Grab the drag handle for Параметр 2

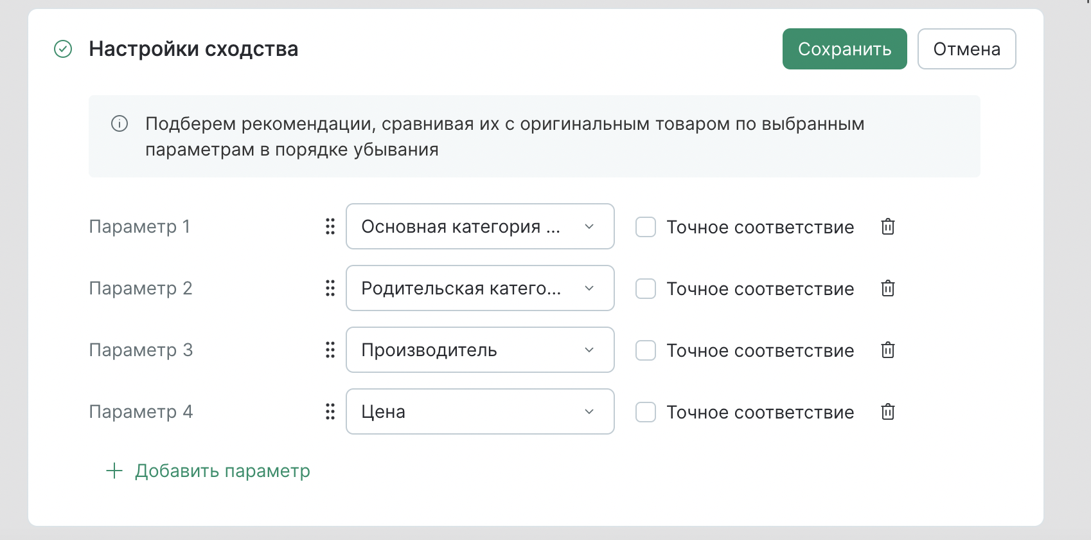330,288
